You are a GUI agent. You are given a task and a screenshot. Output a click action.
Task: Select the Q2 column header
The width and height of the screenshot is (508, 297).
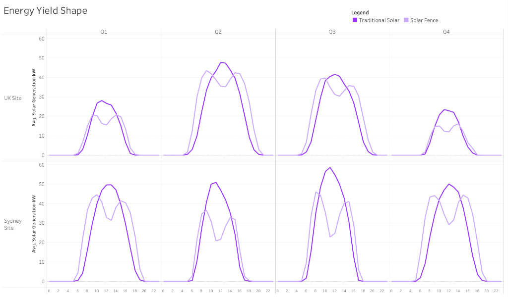[218, 32]
